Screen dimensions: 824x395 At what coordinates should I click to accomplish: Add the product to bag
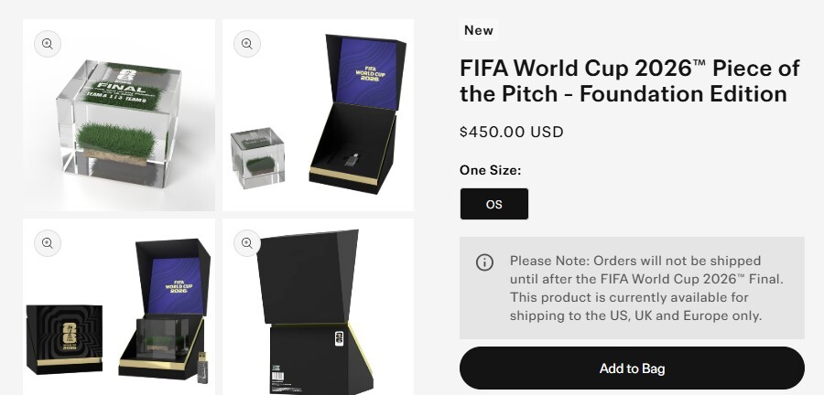[x=632, y=368]
